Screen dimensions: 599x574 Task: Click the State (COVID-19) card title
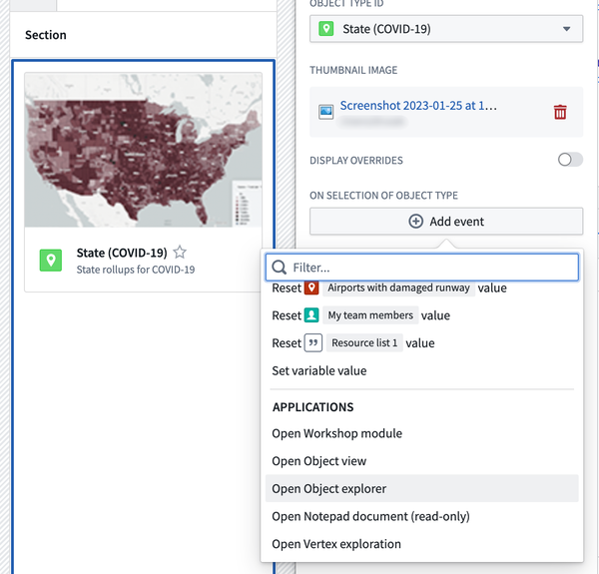point(122,253)
